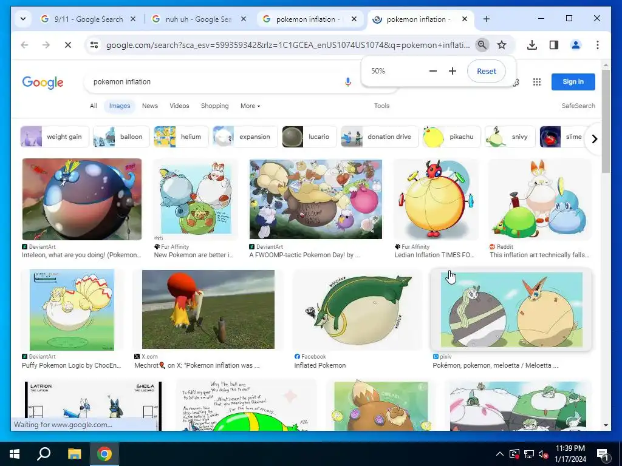Filter by snivy chip
This screenshot has height=466, width=622.
510,137
